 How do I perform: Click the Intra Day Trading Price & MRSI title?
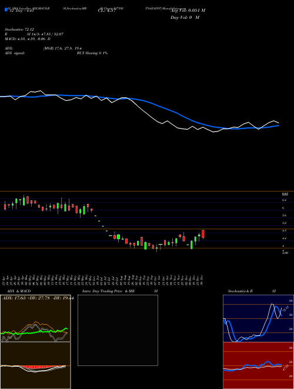(x=120, y=291)
